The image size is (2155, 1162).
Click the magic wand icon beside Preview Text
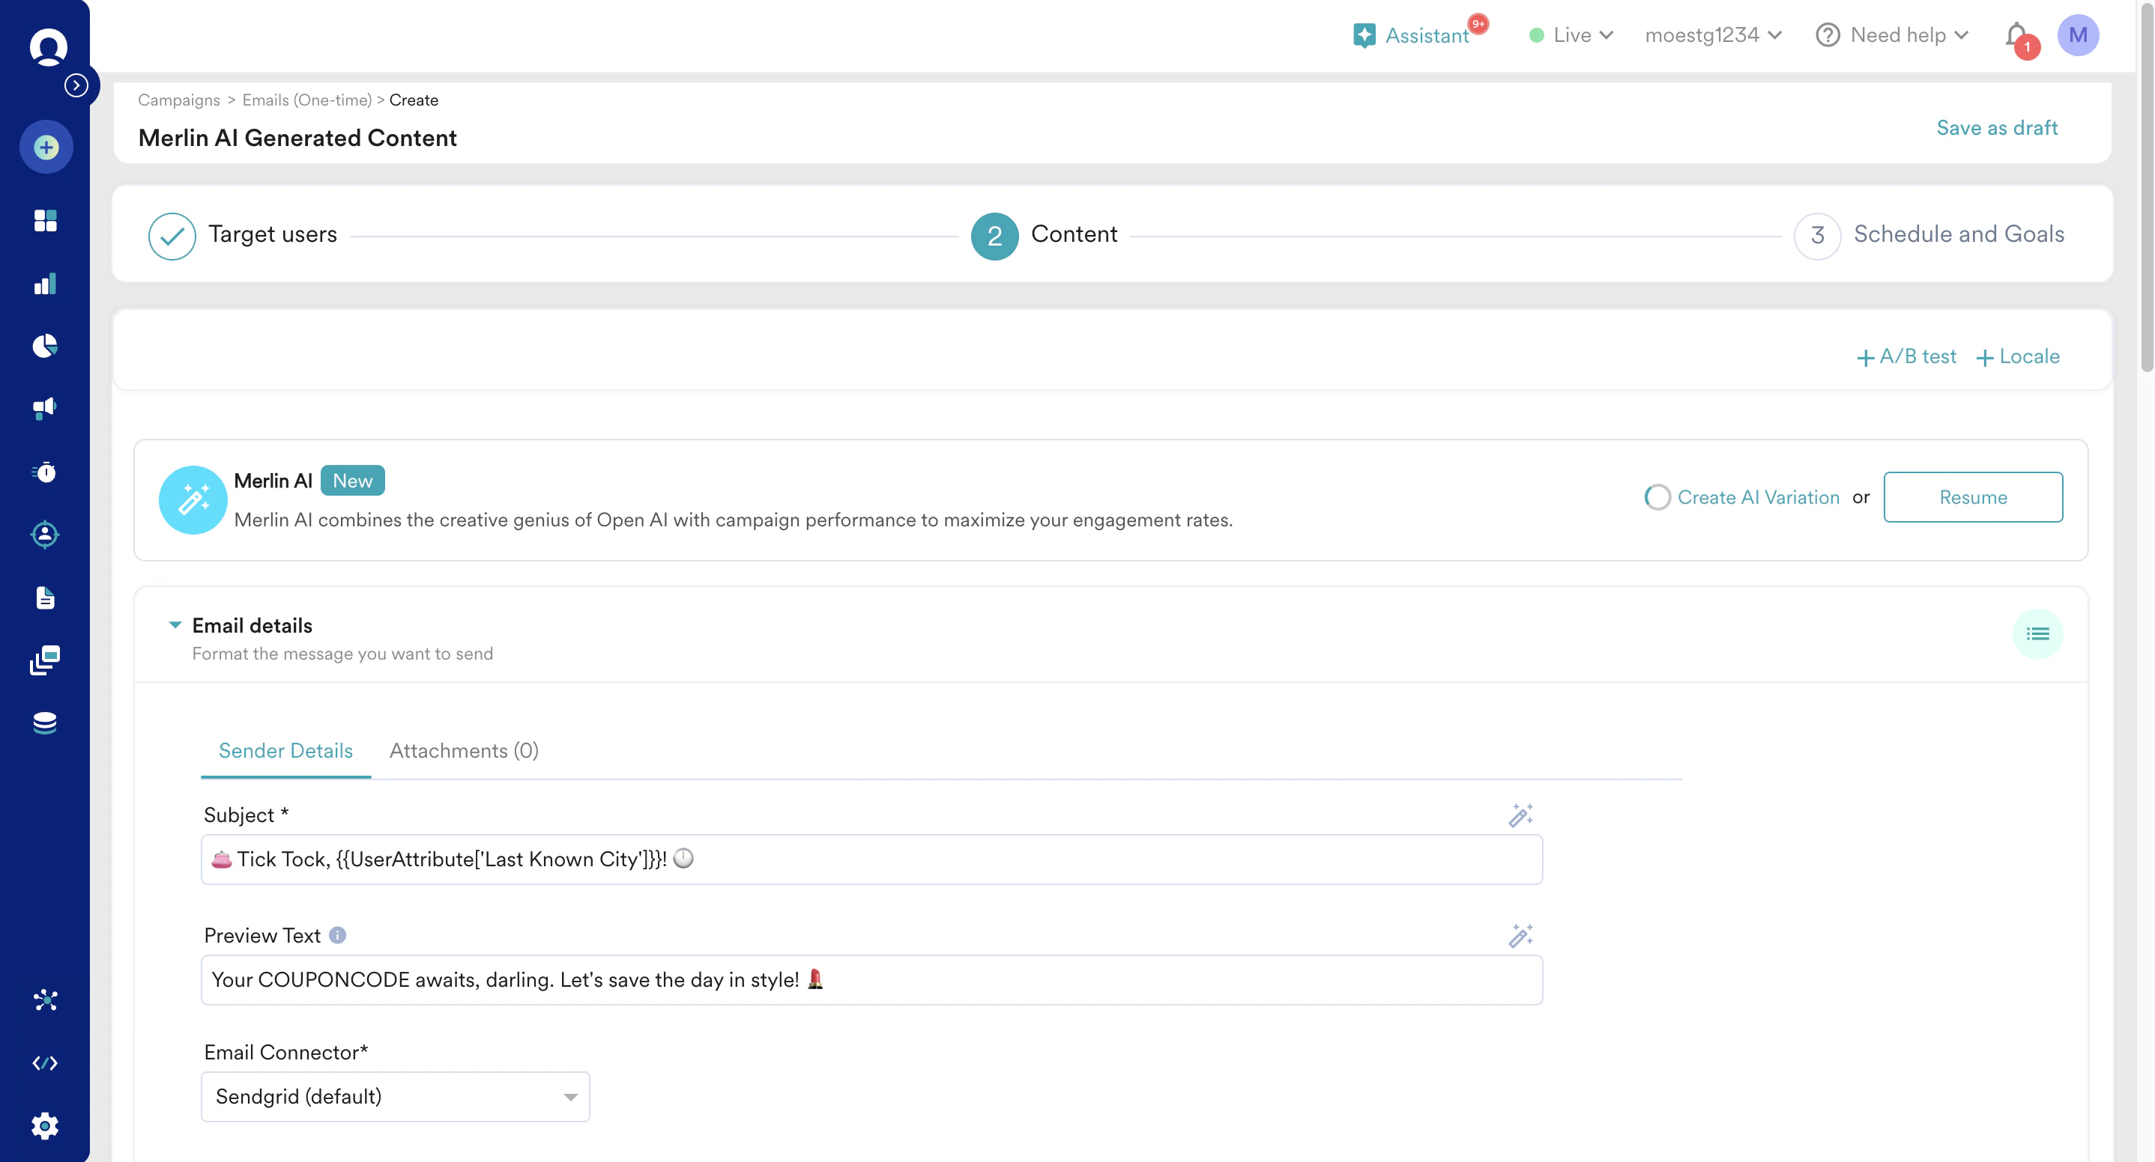(1520, 935)
